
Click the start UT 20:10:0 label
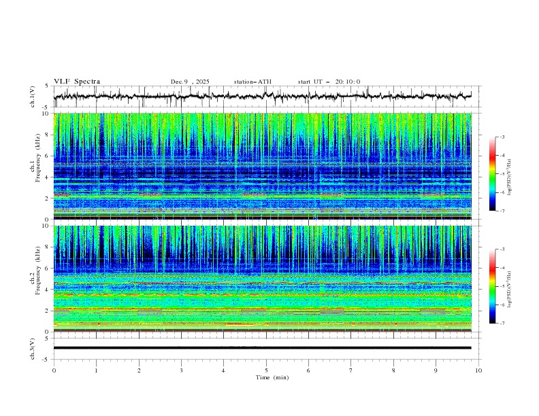(329, 82)
